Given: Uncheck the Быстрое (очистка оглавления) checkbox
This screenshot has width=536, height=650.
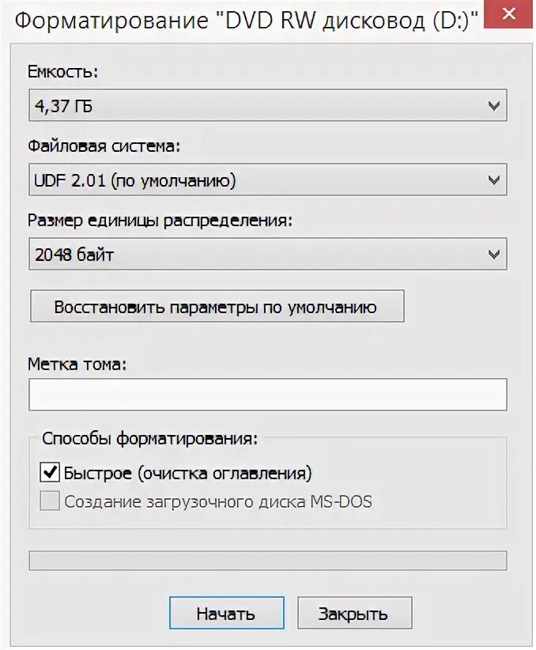Looking at the screenshot, I should click(49, 472).
